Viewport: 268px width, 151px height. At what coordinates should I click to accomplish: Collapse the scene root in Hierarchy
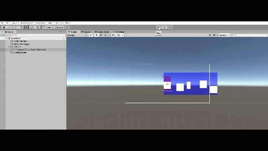7,38
